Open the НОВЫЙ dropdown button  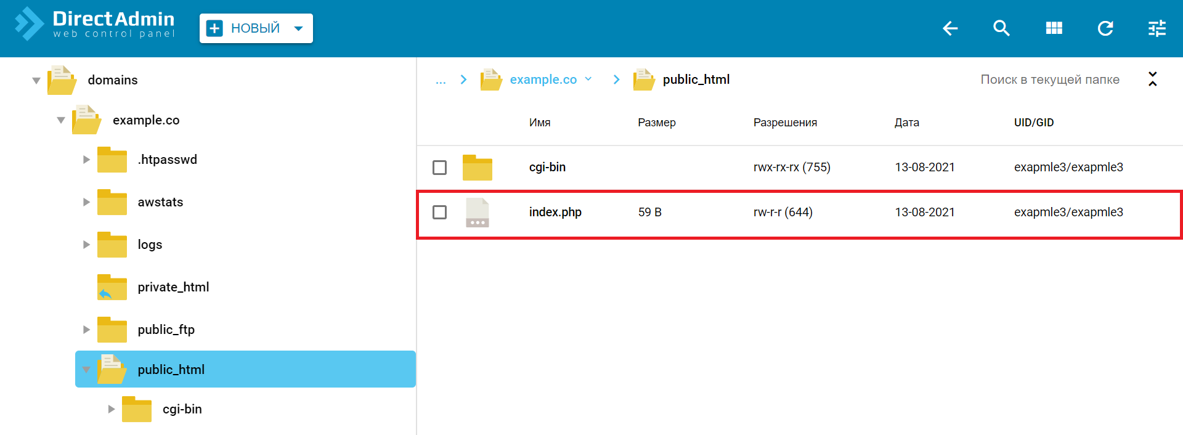256,28
